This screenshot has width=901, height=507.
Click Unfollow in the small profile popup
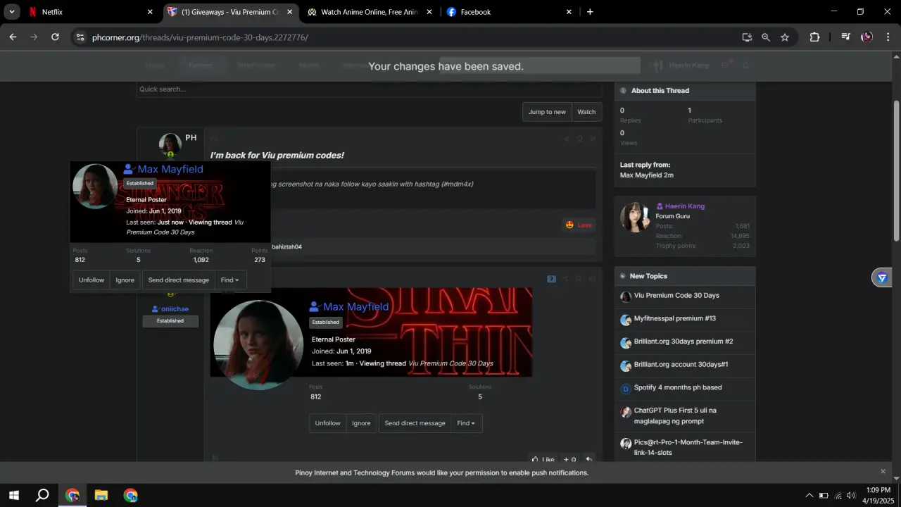point(92,280)
